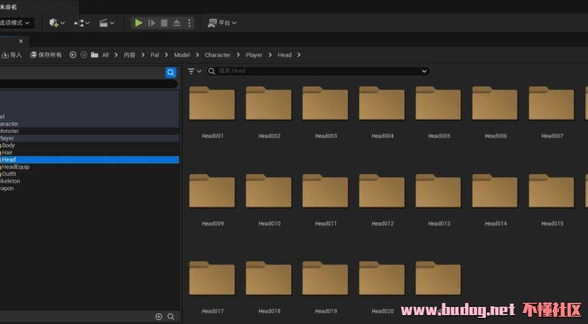Viewport: 588px width, 324px height.
Task: Open the search history dropdown arrow
Action: [x=424, y=71]
